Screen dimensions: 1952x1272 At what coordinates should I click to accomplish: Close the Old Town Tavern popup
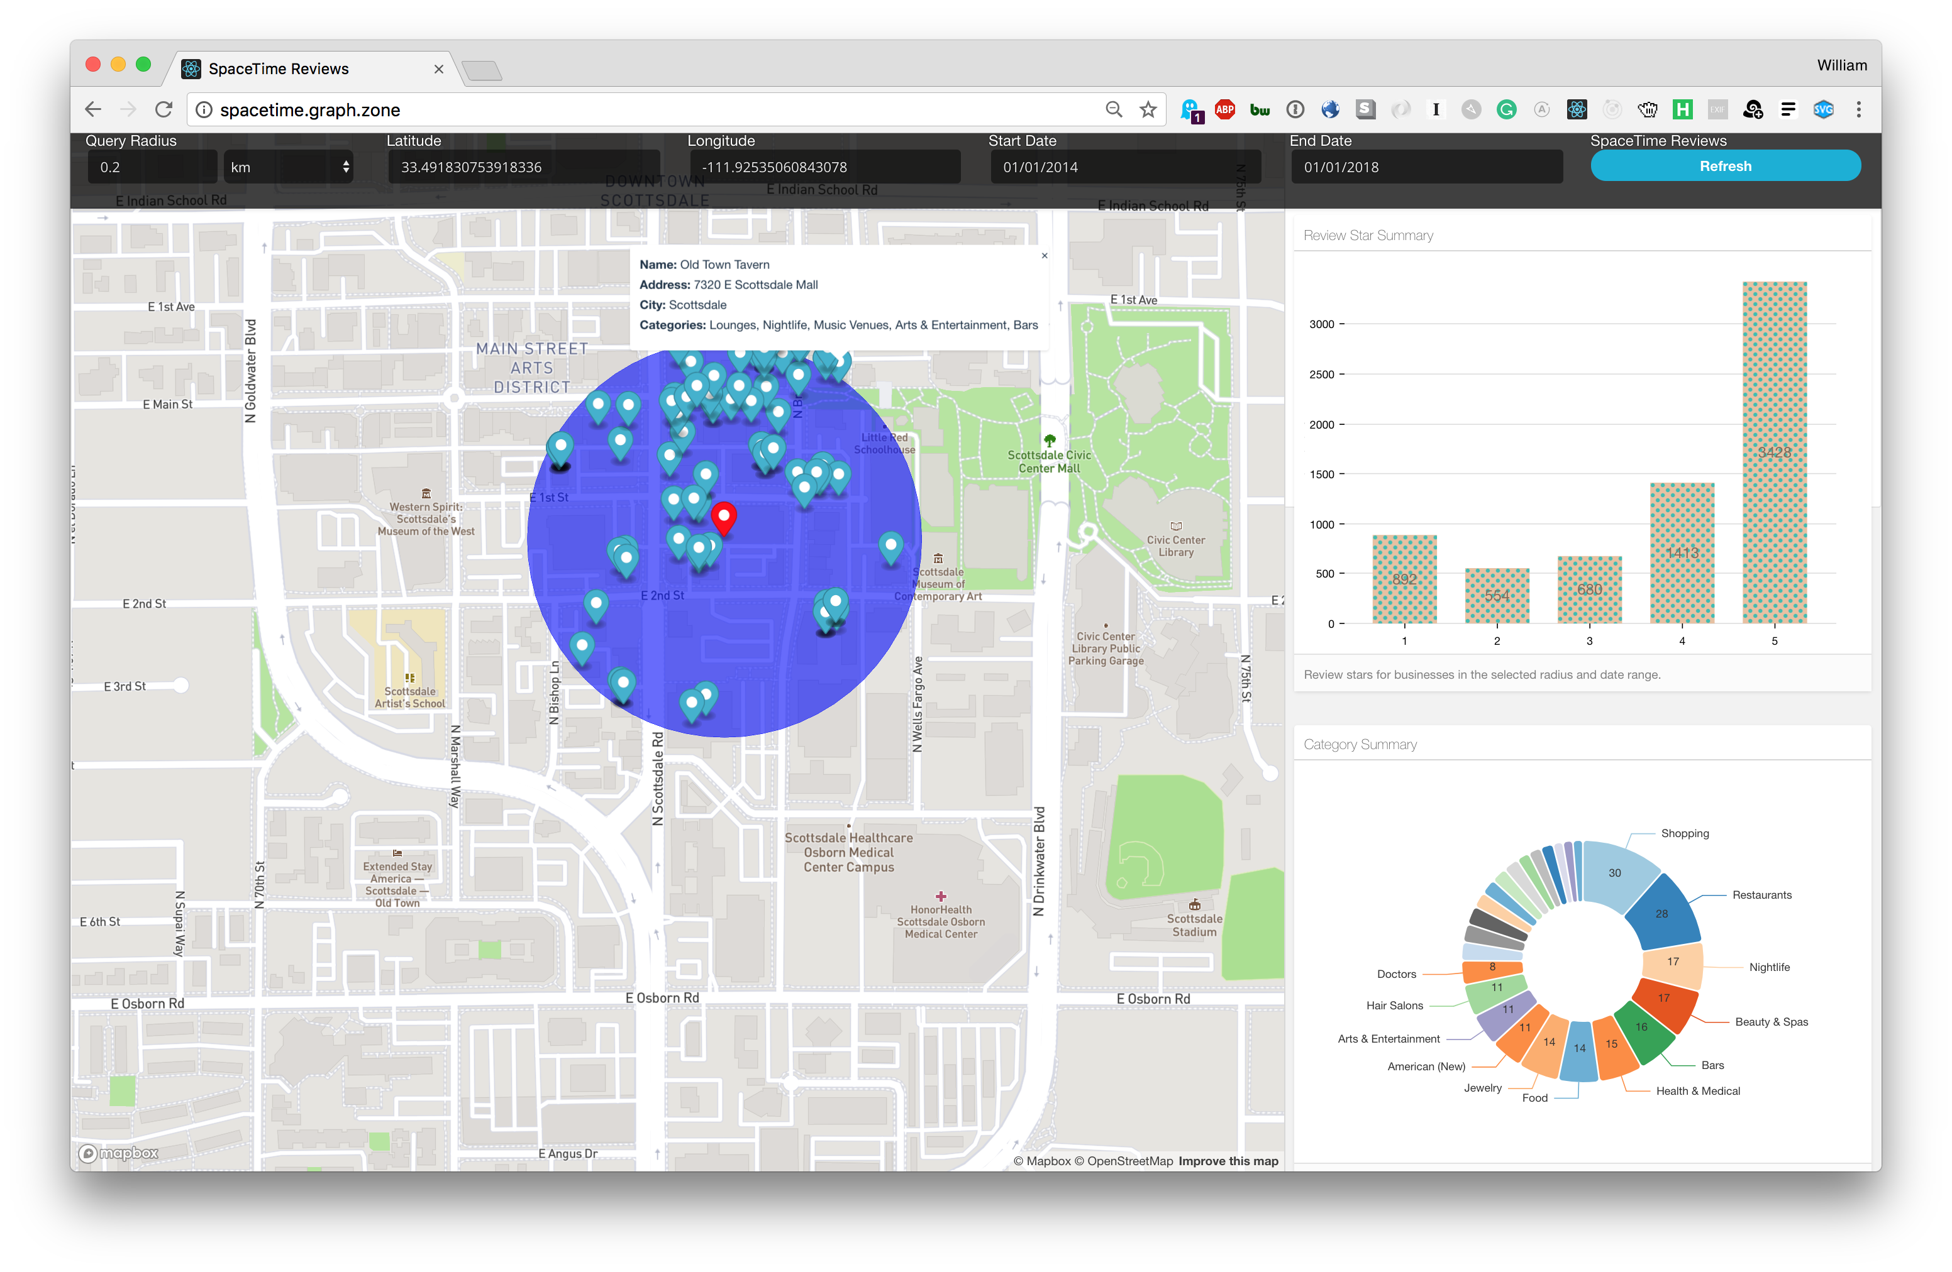click(1044, 256)
